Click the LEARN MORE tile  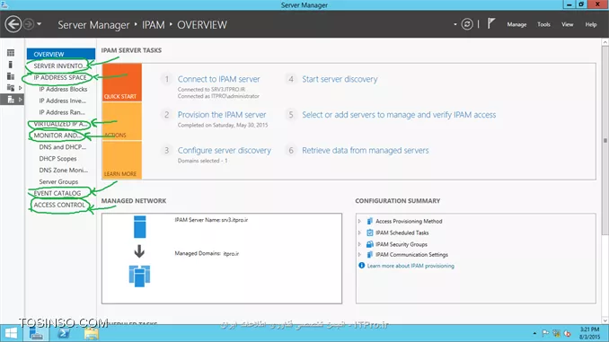coord(122,160)
